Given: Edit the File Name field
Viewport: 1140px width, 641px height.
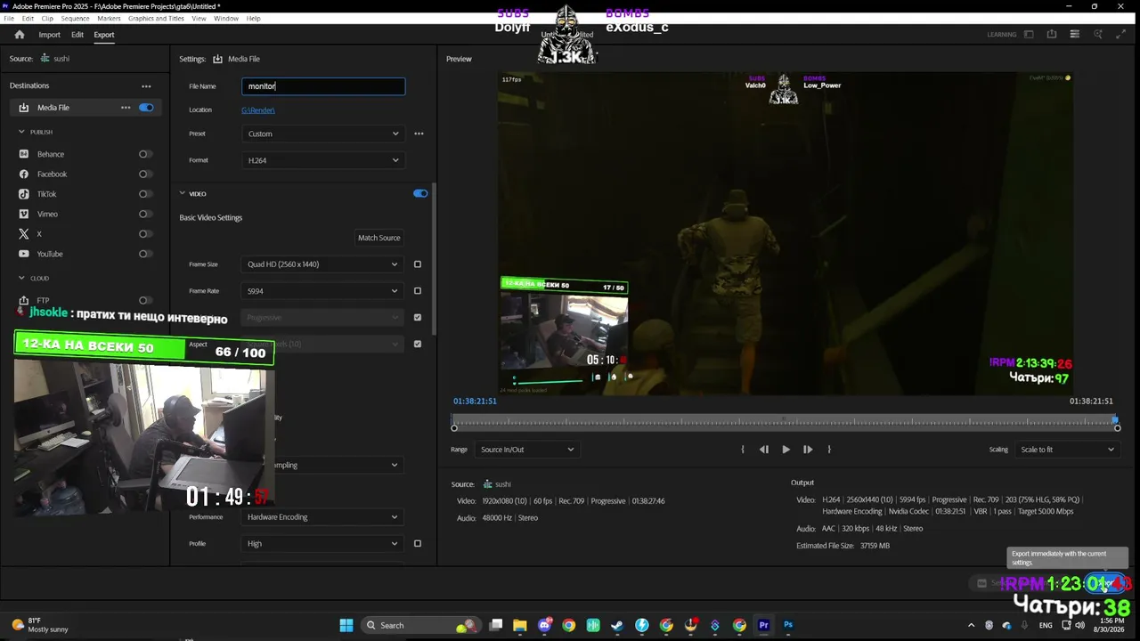Looking at the screenshot, I should click(x=323, y=86).
